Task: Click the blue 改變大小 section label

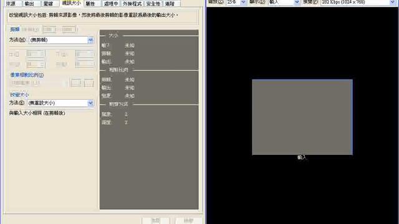Action: tap(19, 95)
